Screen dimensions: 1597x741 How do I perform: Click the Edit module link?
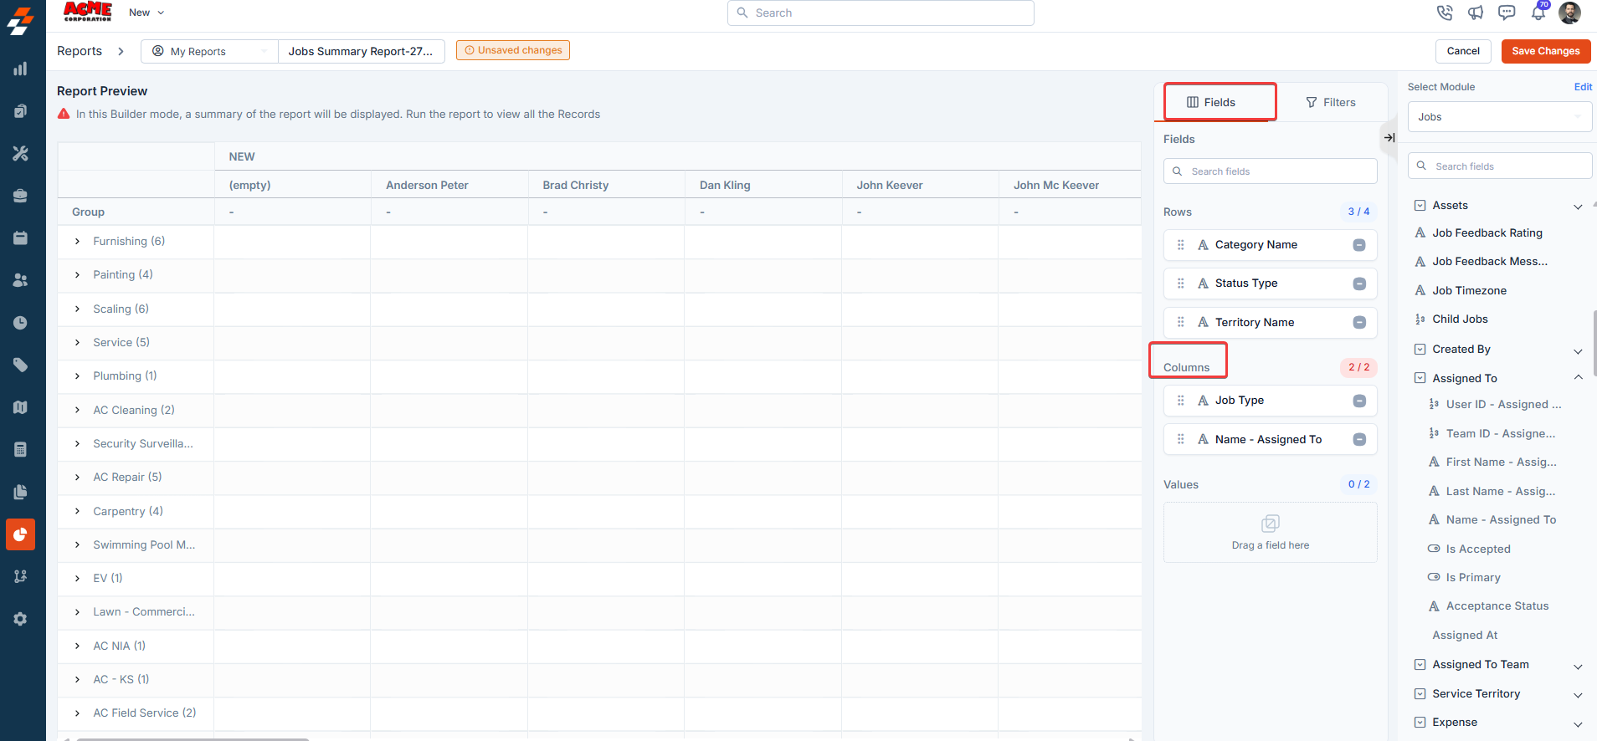[x=1583, y=87]
